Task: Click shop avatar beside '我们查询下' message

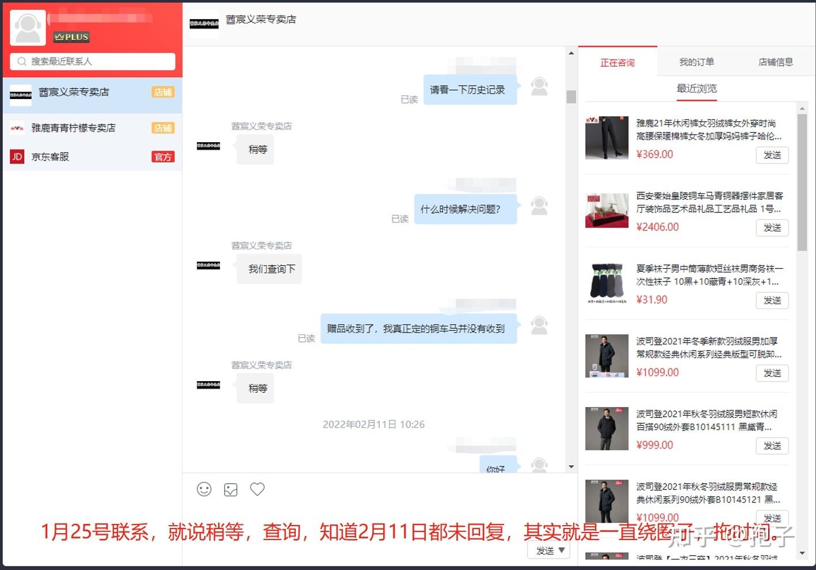Action: [208, 265]
